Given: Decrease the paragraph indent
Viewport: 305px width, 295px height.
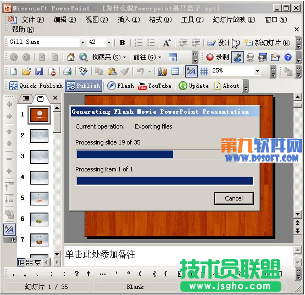Looking at the screenshot, I should pyautogui.click(x=183, y=43).
